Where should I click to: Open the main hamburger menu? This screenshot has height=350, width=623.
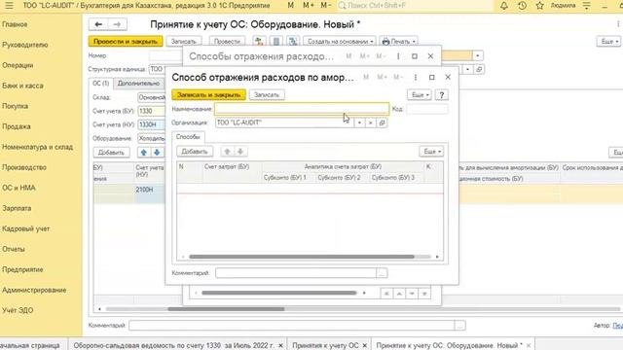pyautogui.click(x=9, y=6)
